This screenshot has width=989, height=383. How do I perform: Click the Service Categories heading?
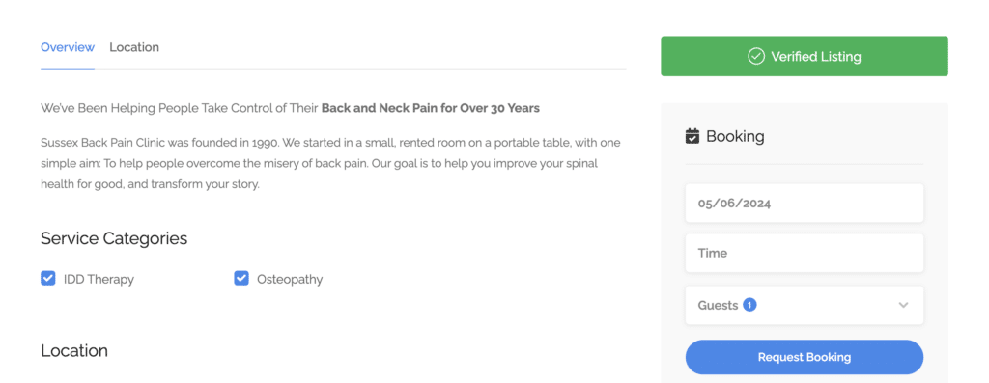coord(114,238)
